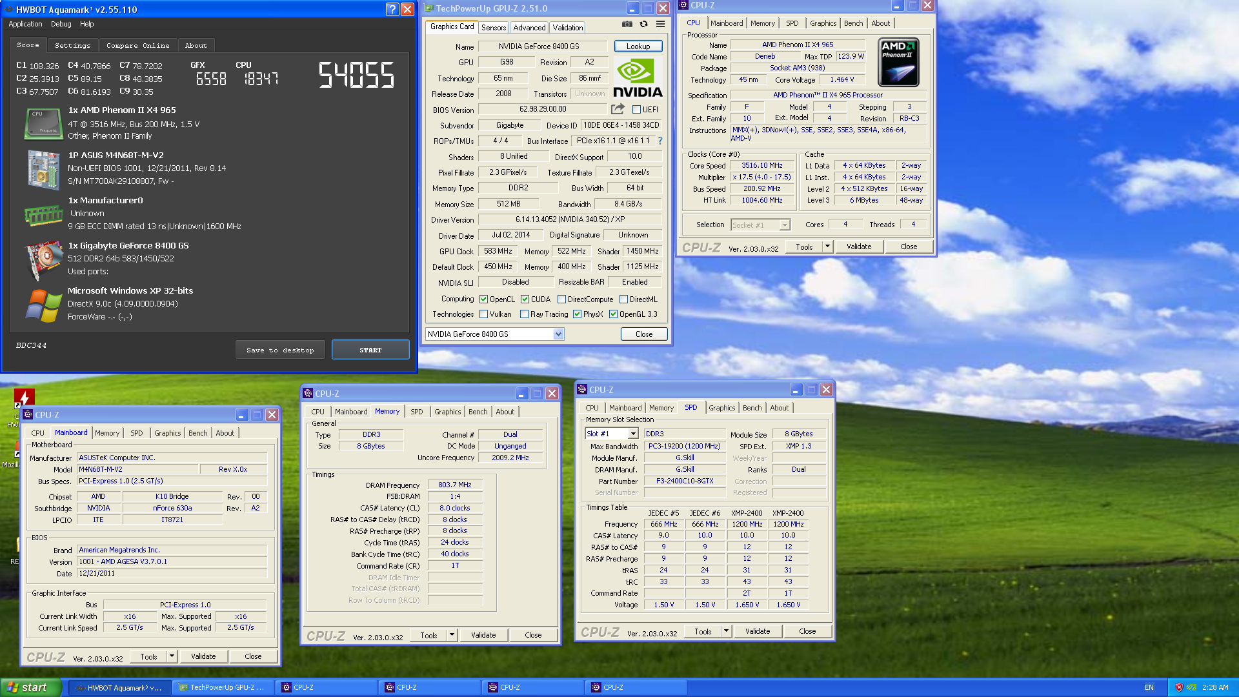Click the total score 54055 display

[356, 75]
